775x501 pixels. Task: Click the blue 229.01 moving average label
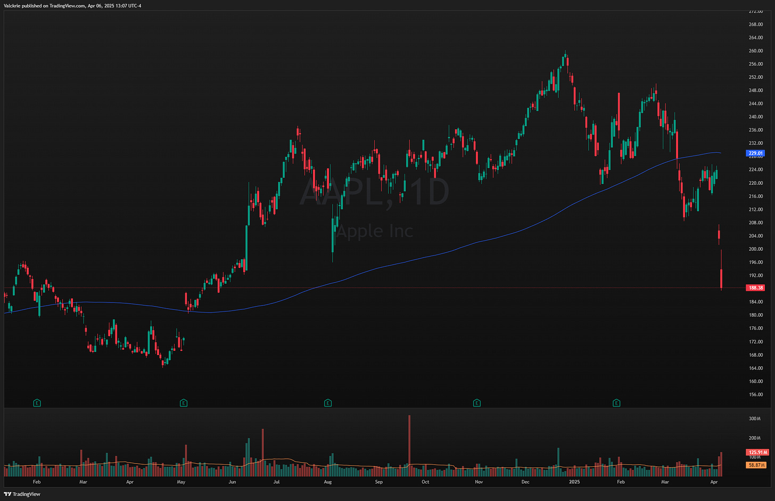tap(756, 153)
